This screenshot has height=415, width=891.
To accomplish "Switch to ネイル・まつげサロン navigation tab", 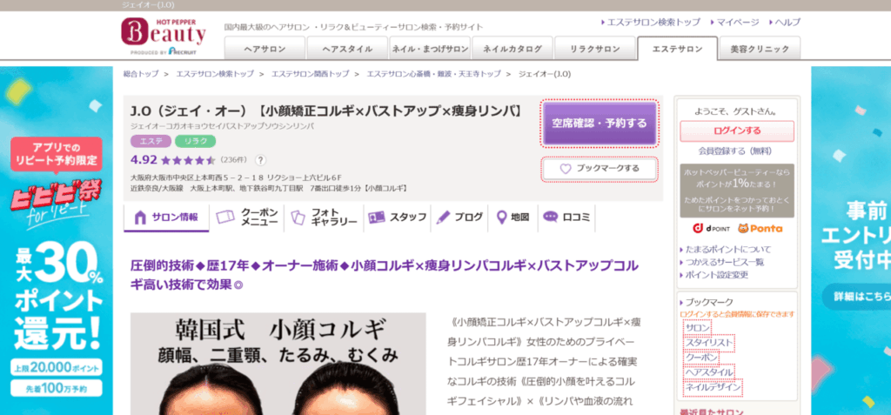I will pyautogui.click(x=430, y=49).
